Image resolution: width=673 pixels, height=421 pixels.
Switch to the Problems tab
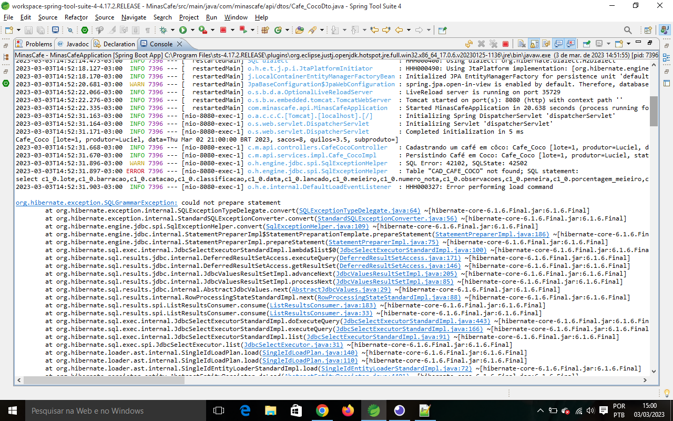coord(34,44)
